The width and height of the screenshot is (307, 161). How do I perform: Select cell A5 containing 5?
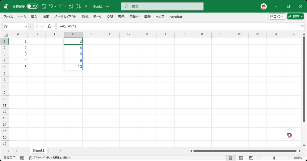pos(18,67)
